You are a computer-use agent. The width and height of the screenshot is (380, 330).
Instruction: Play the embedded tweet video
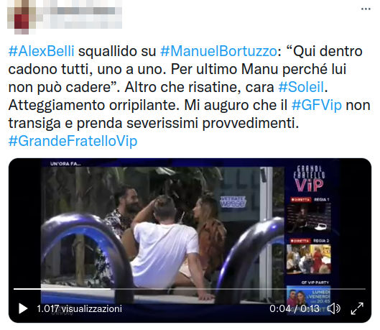pyautogui.click(x=23, y=308)
